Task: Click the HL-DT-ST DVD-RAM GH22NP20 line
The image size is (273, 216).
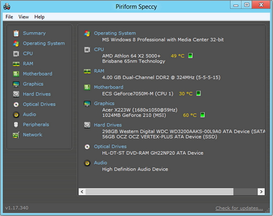Action: coord(153,153)
